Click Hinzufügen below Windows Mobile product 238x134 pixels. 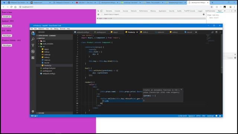pyautogui.click(x=7, y=45)
